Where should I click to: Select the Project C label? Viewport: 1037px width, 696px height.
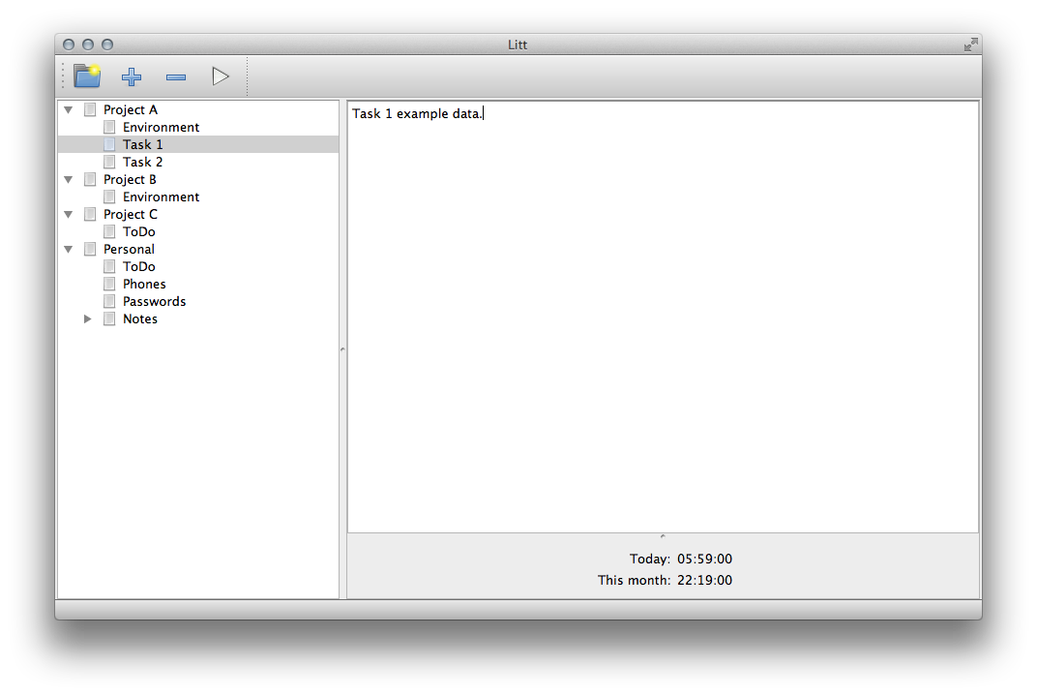[131, 214]
